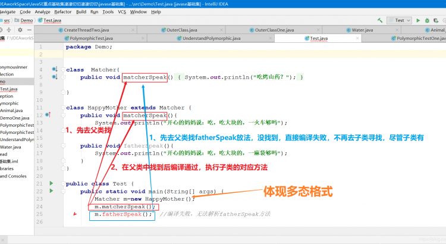Open the VCS menu
The image size is (446, 244).
[121, 11]
